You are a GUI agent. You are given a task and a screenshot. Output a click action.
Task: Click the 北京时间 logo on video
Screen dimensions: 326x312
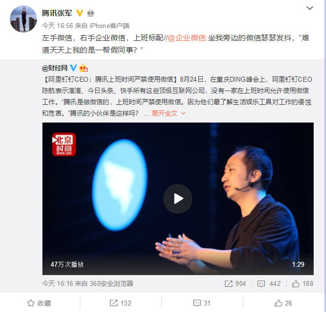64,144
